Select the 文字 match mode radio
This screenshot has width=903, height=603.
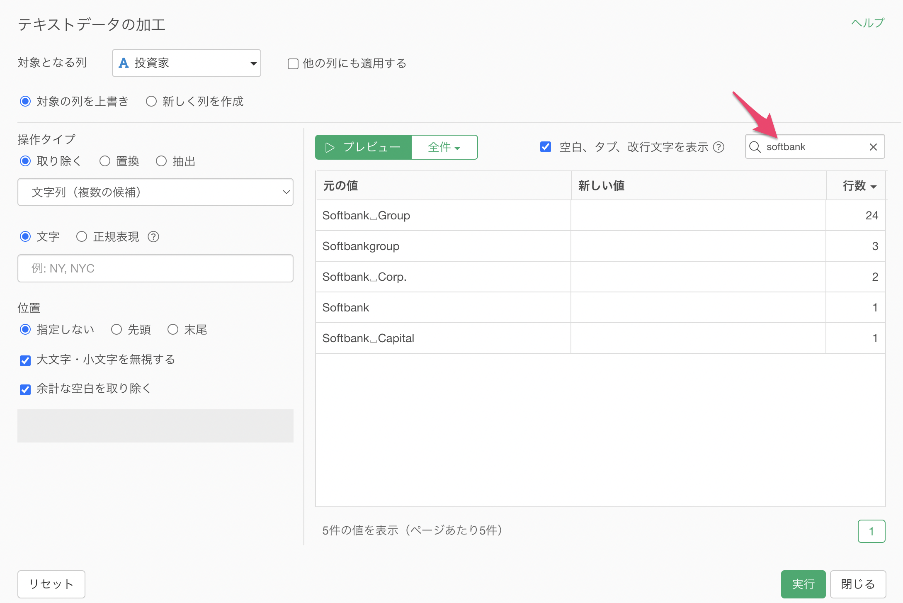[x=25, y=236]
